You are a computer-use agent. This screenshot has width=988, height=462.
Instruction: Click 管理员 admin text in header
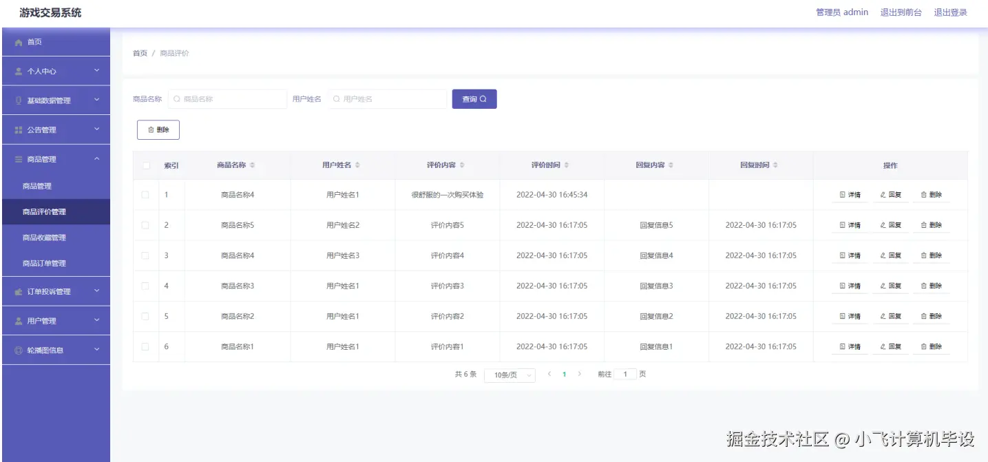click(842, 12)
